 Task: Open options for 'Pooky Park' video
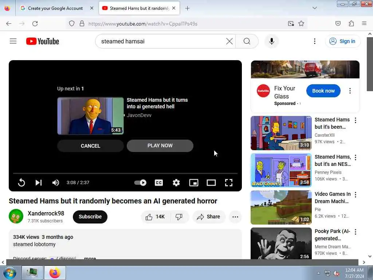tap(356, 232)
